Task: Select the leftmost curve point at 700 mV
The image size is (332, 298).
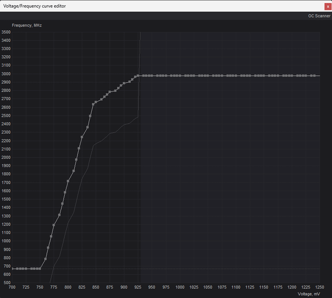Action: (x=12, y=268)
